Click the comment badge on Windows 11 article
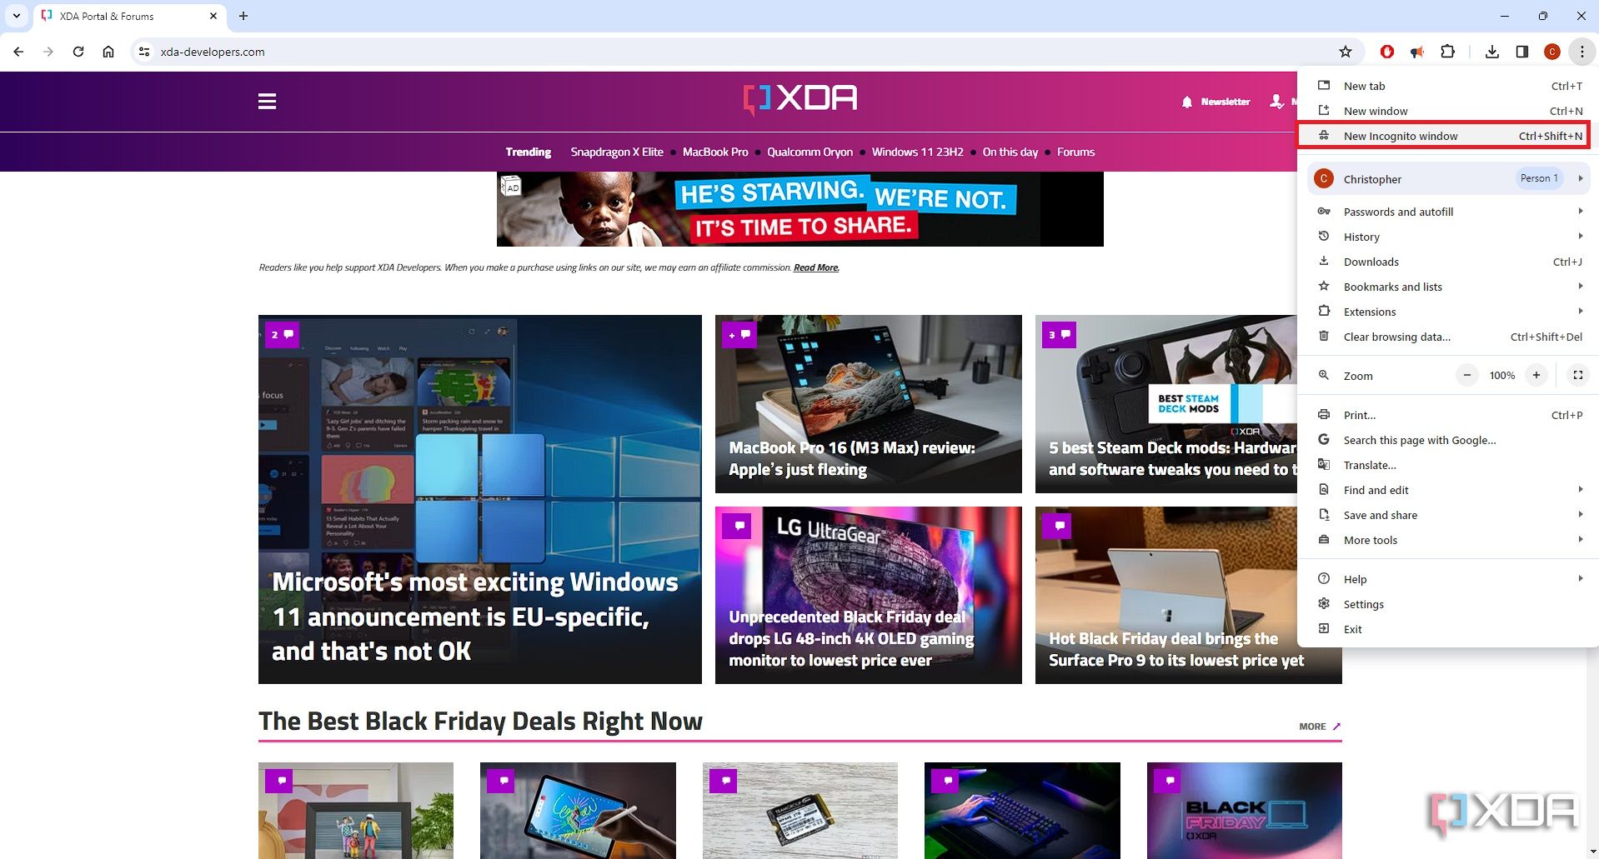The height and width of the screenshot is (859, 1599). [282, 335]
